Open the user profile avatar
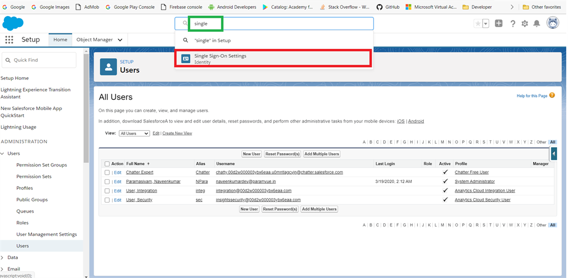 point(553,23)
